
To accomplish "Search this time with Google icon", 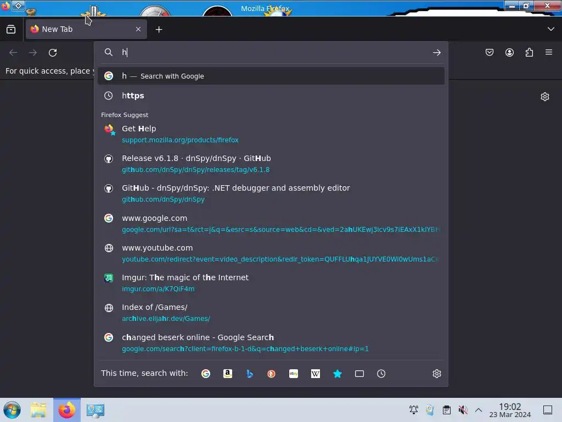I will click(x=206, y=374).
